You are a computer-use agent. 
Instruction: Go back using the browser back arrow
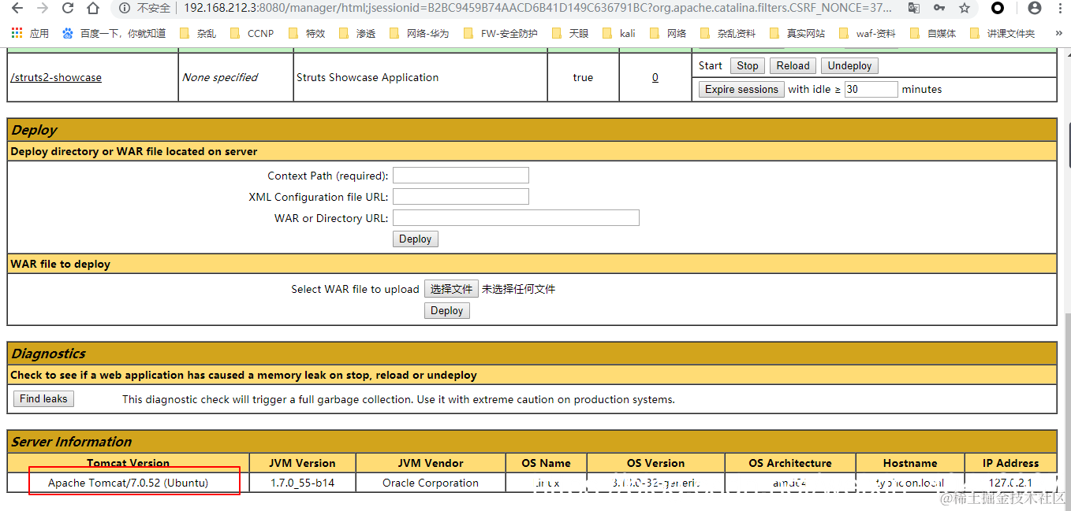17,9
